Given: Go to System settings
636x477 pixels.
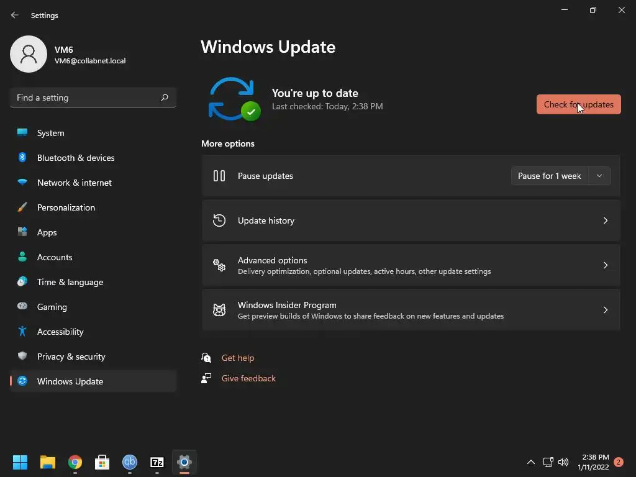Looking at the screenshot, I should [93, 133].
